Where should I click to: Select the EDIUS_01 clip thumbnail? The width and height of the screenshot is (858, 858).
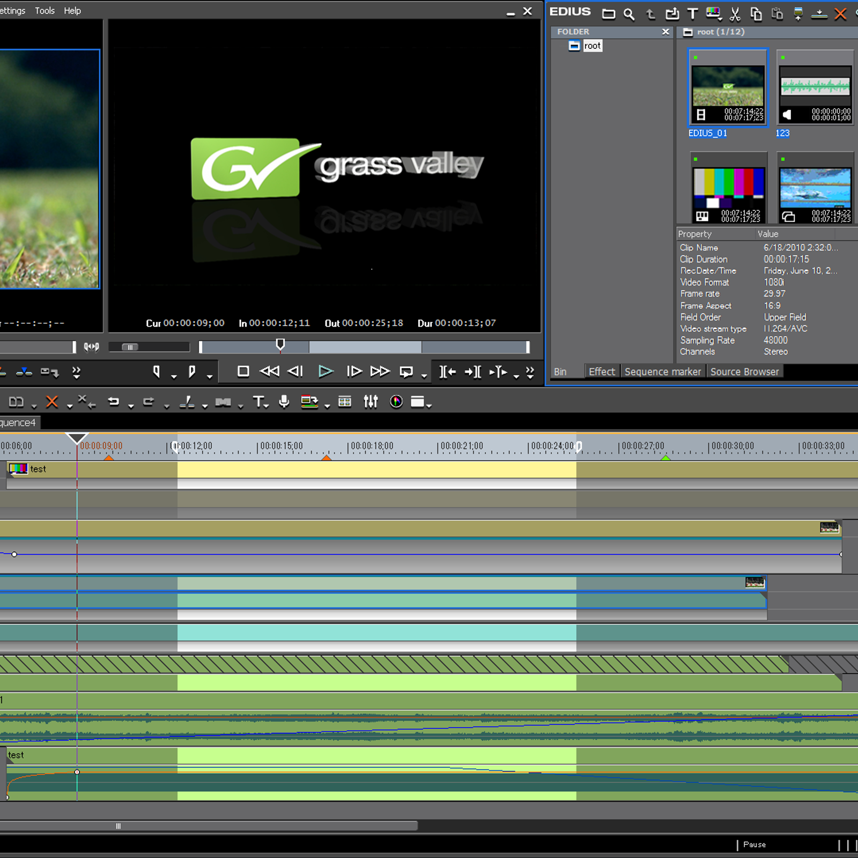tap(728, 87)
